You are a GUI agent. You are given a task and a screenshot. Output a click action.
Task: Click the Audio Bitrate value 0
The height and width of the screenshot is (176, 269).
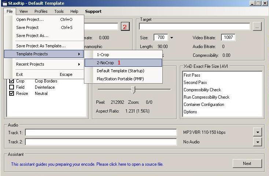point(223,47)
